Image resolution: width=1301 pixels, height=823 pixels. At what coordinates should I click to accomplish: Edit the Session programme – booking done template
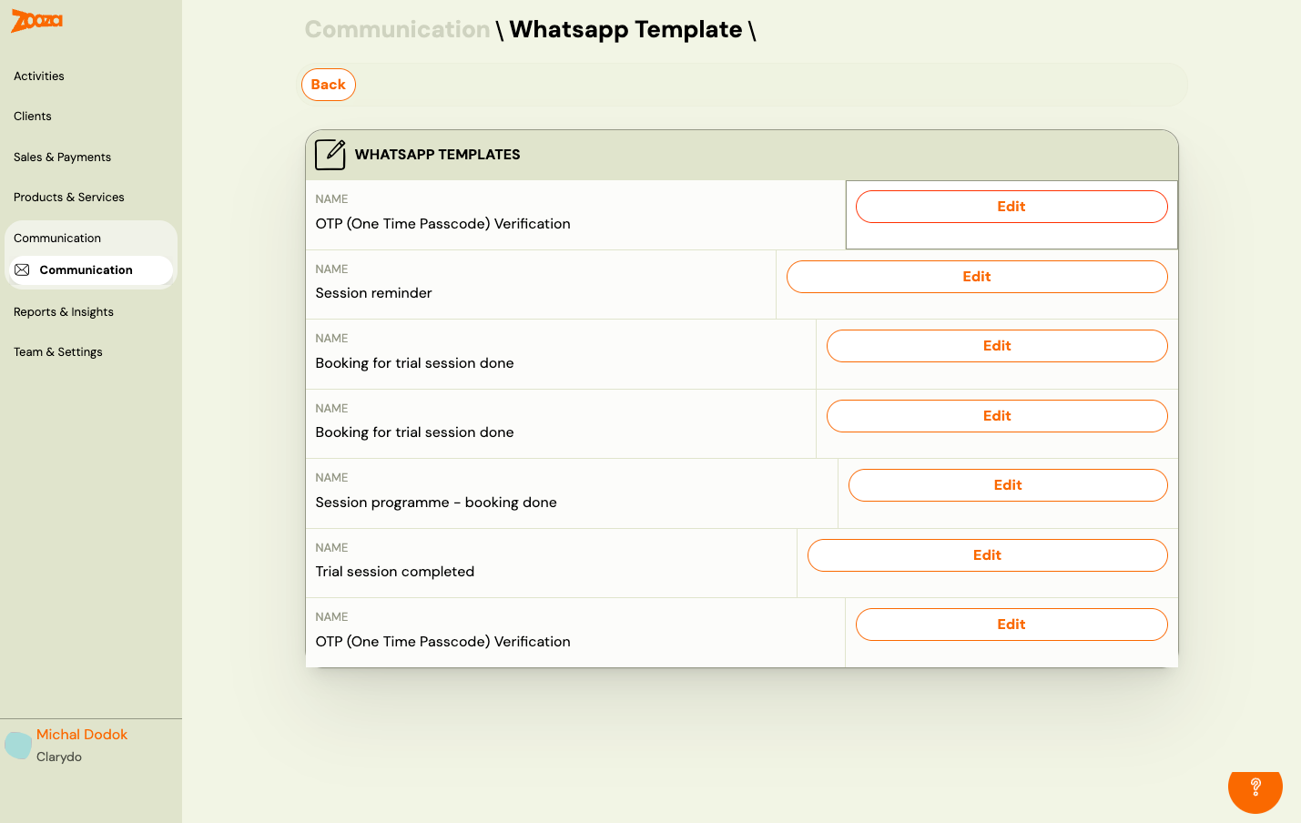[x=1007, y=484]
